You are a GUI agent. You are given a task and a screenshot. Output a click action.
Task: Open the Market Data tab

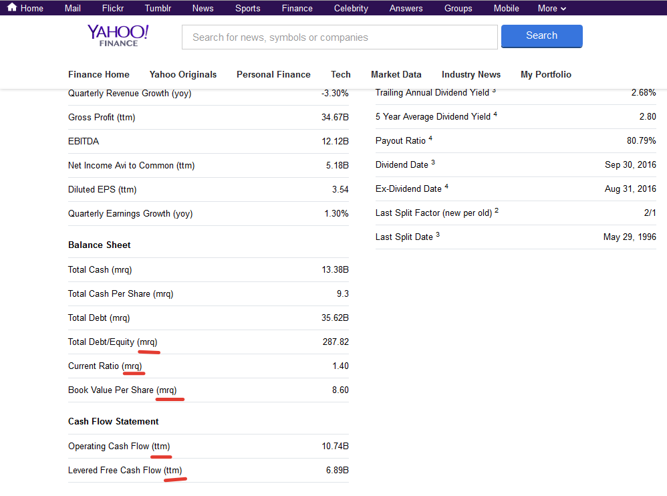(396, 74)
